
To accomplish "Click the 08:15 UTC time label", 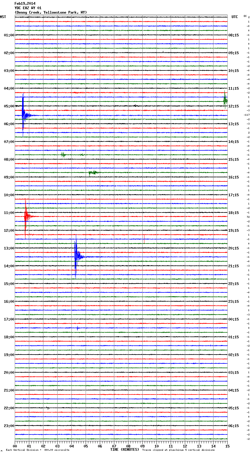I will 234,35.
